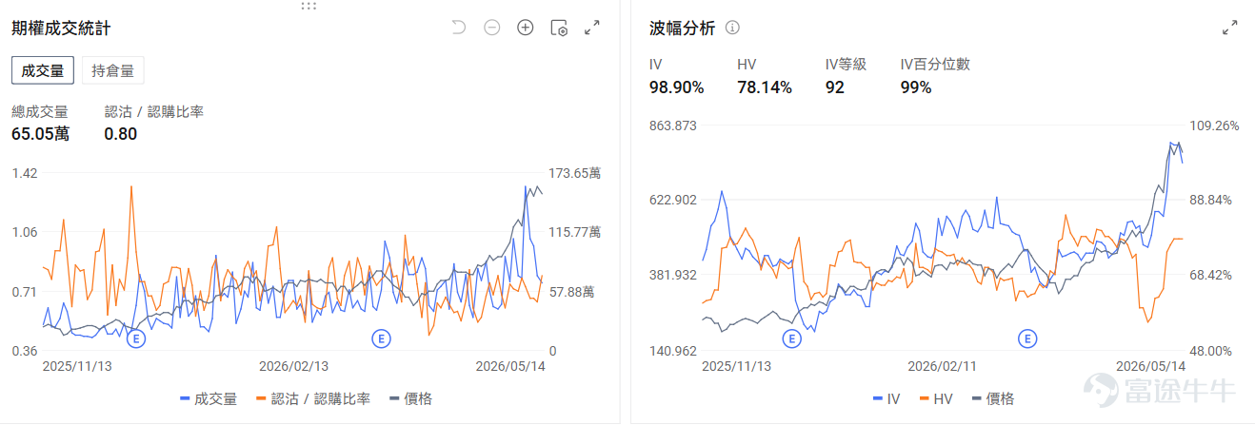Click the 2026/05/14 date label on volatility chart

pos(1150,366)
